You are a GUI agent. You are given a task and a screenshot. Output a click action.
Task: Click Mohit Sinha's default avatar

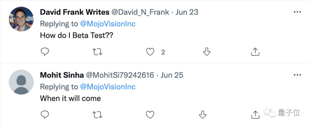pos(22,82)
